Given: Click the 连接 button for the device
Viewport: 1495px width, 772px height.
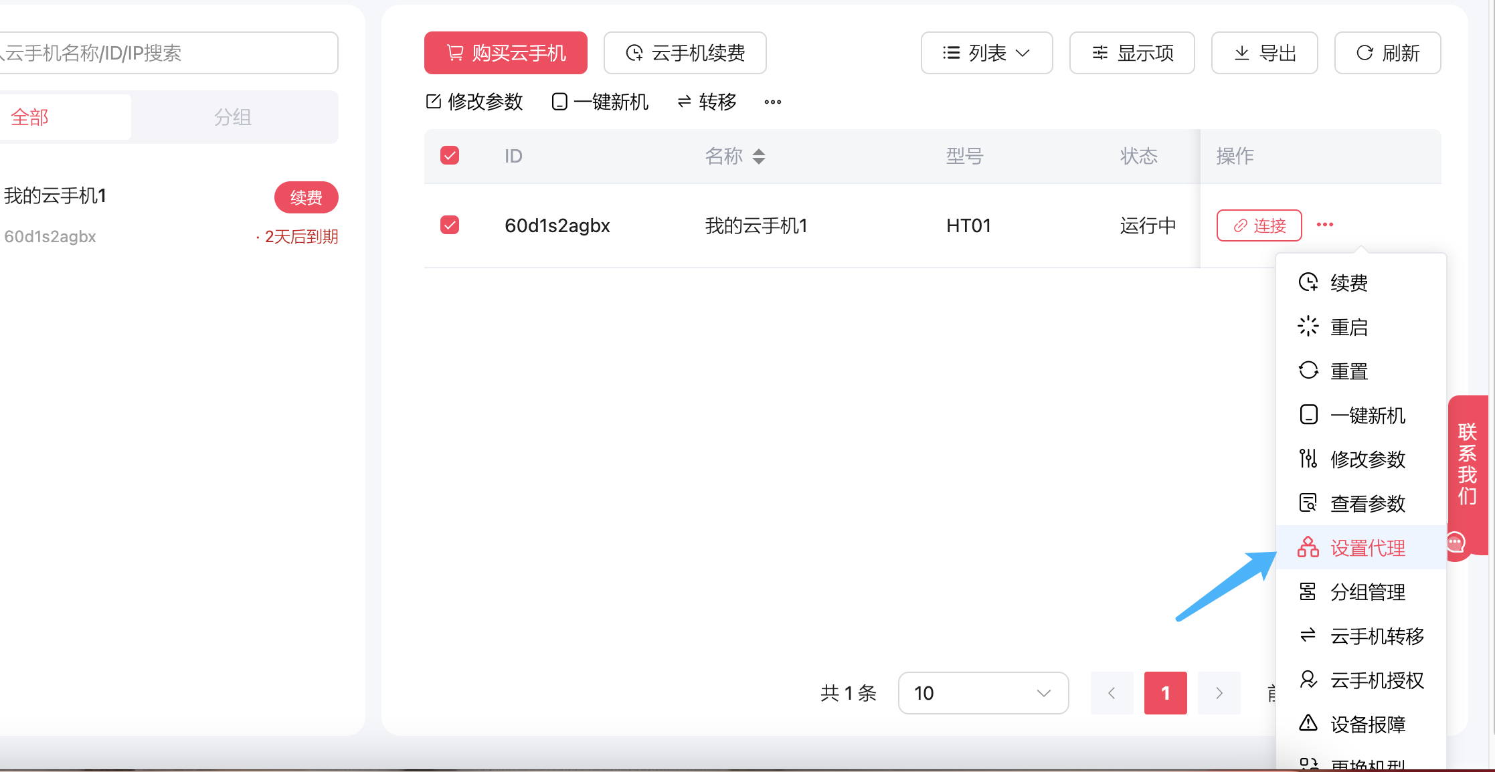Looking at the screenshot, I should 1259,225.
